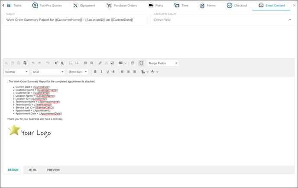This screenshot has height=188, width=298.
Task: Align text to the right
Action: tap(134, 72)
